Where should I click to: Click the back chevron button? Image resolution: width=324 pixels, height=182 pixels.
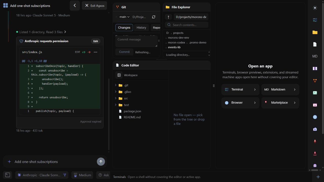tap(75, 5)
